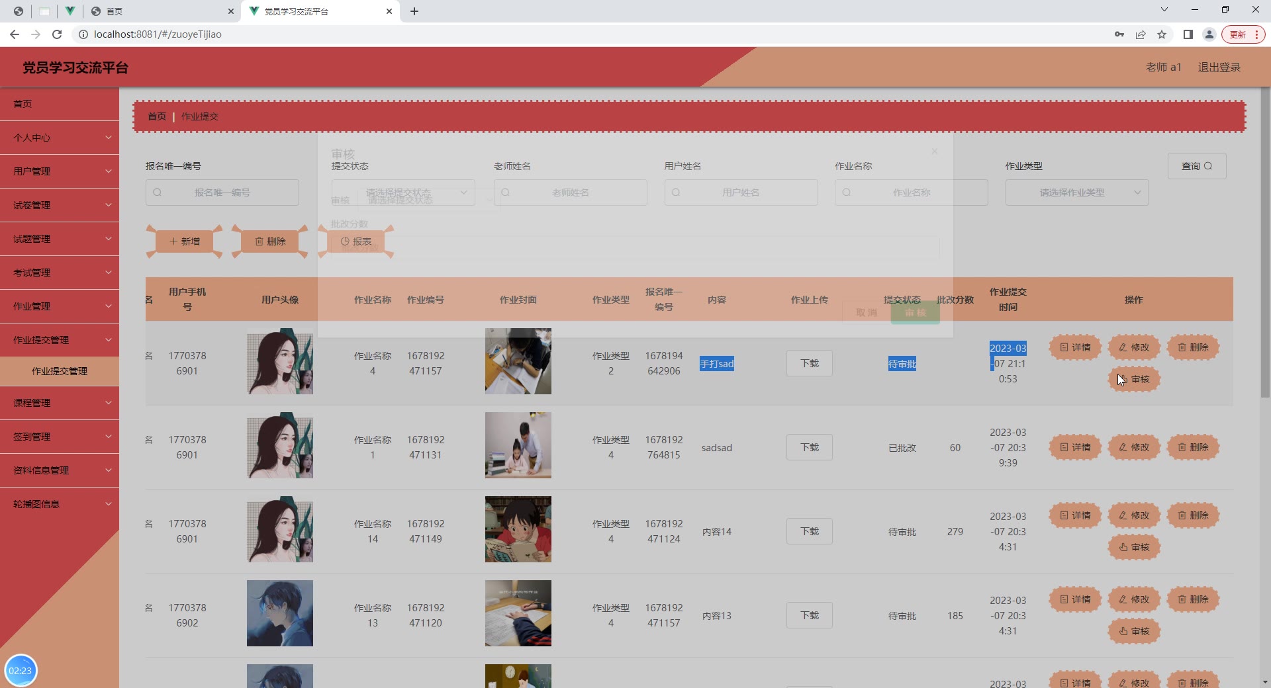Image resolution: width=1271 pixels, height=688 pixels.
Task: Click the 删除 batch delete button
Action: [x=270, y=241]
